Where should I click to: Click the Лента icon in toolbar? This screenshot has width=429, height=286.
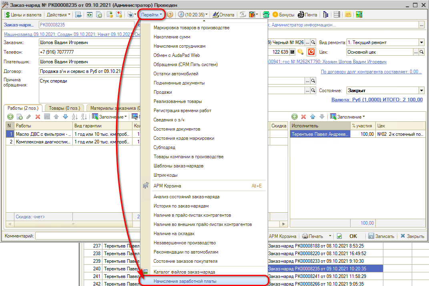tap(301, 15)
